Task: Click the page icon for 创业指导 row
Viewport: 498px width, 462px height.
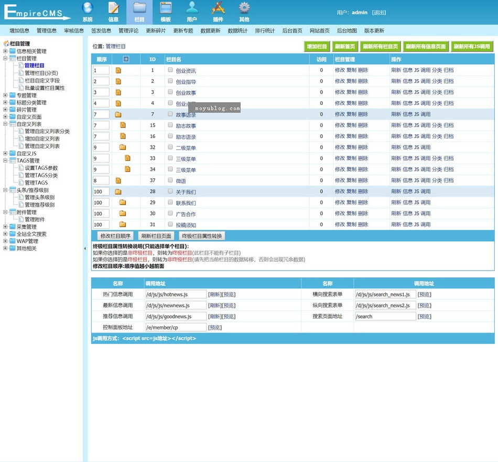Action: (118, 81)
